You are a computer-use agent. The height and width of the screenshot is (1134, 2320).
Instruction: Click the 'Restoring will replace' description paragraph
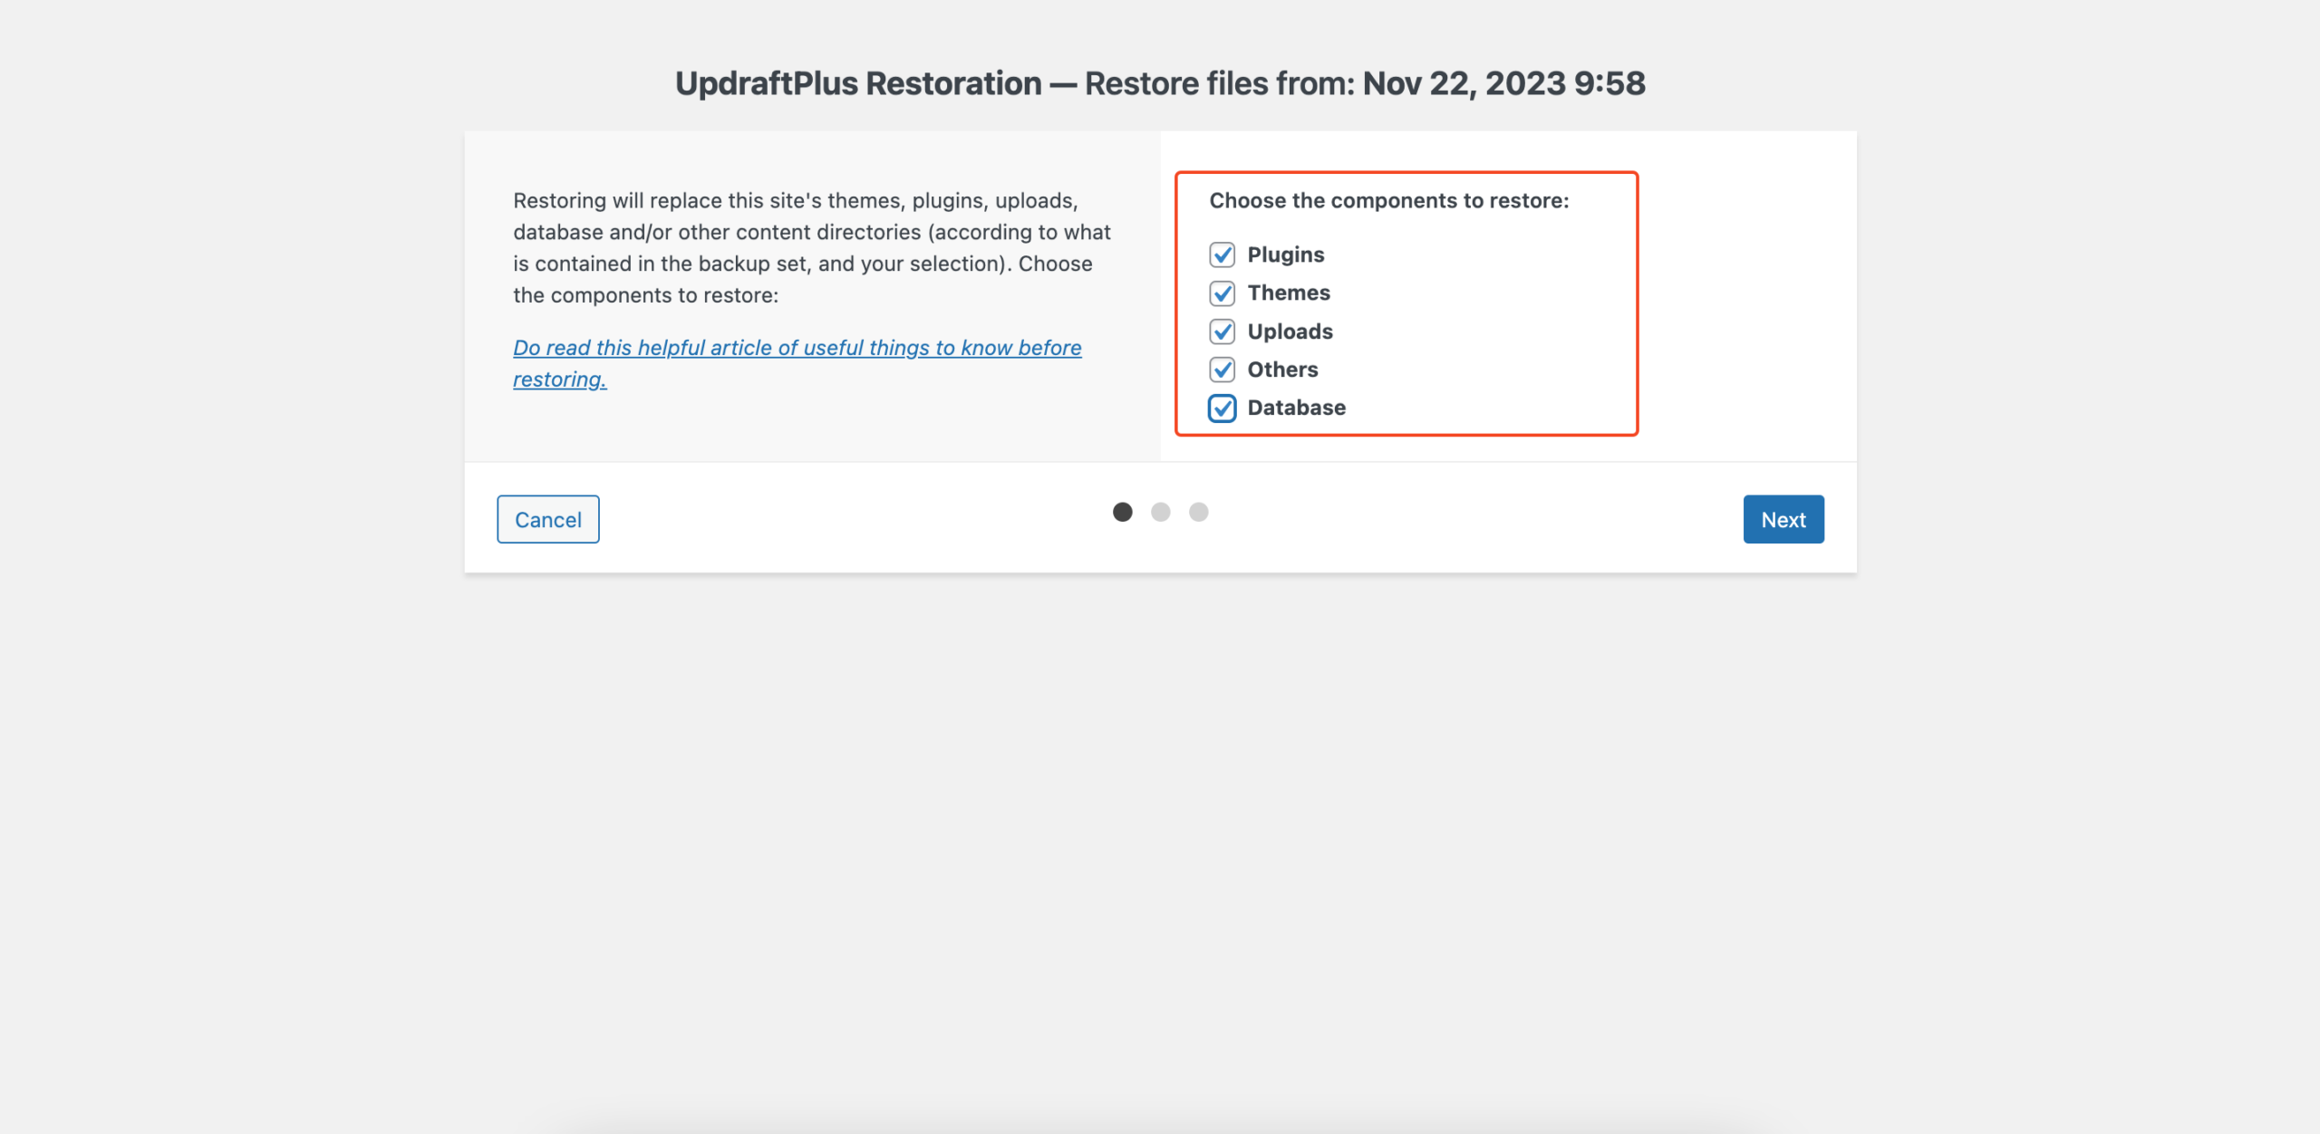[811, 247]
